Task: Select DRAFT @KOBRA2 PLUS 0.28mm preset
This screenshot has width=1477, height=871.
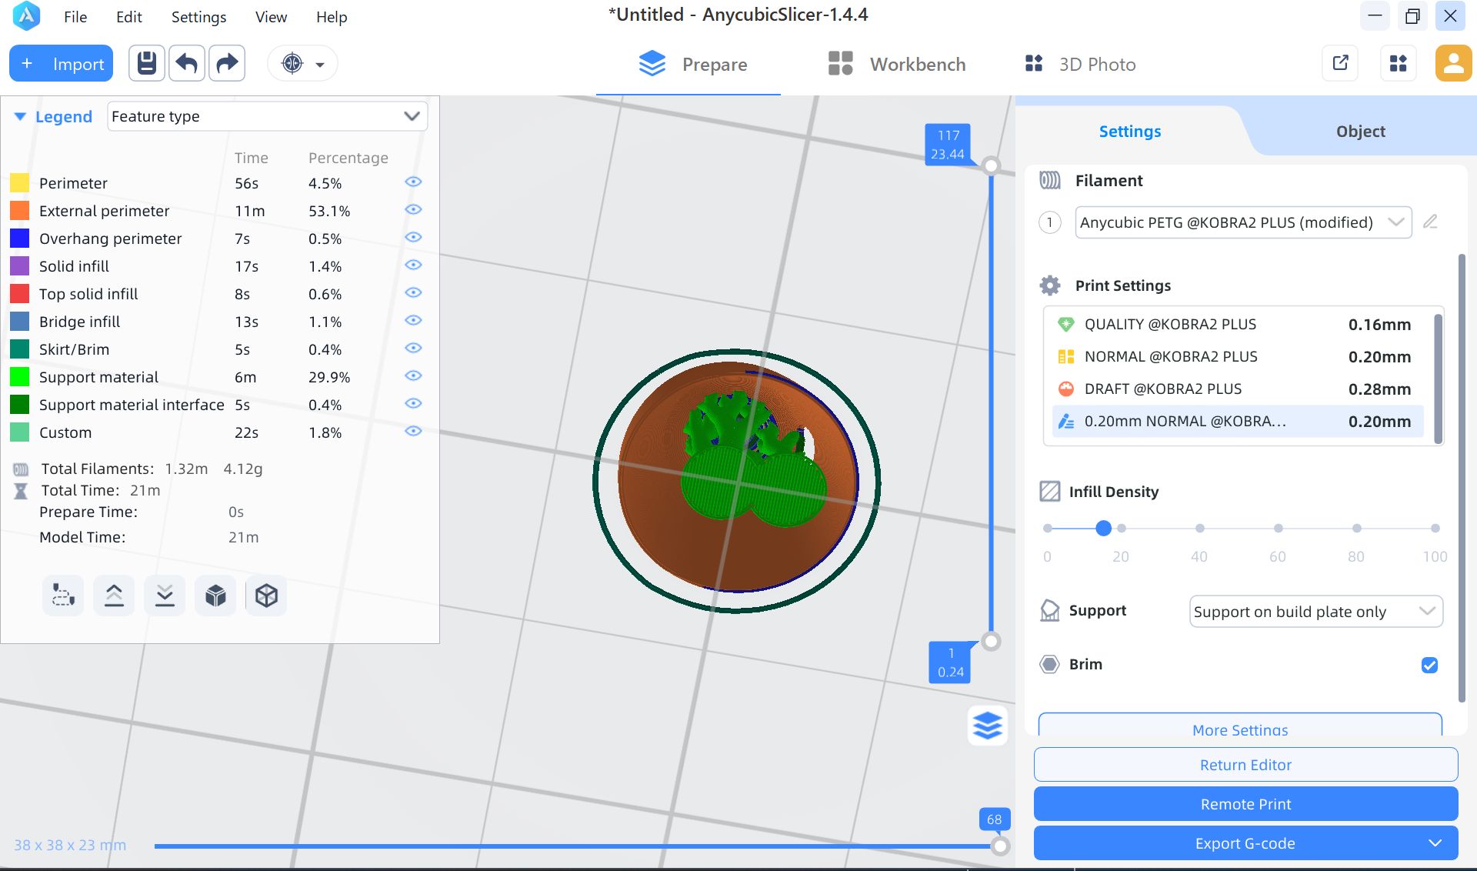Action: pyautogui.click(x=1237, y=389)
